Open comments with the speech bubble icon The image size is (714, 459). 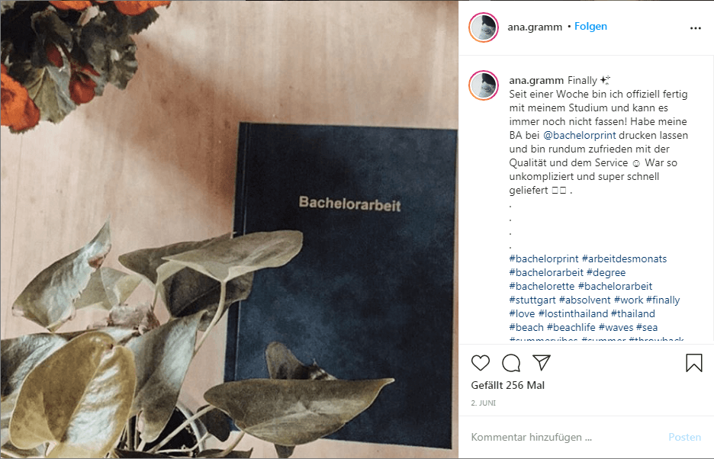511,363
